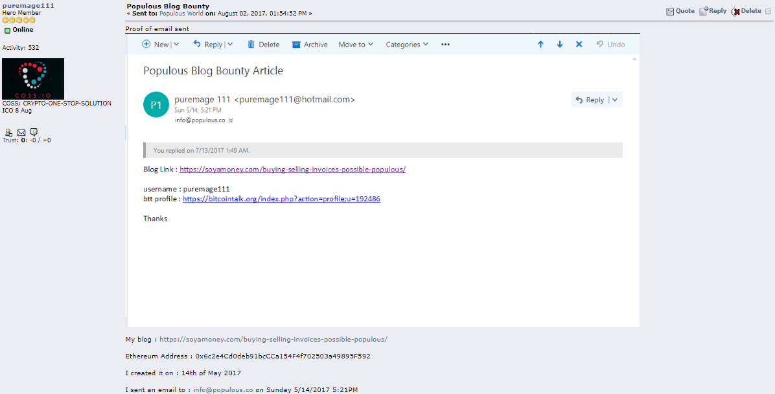Click the Hero Member star rating icons

(x=19, y=20)
